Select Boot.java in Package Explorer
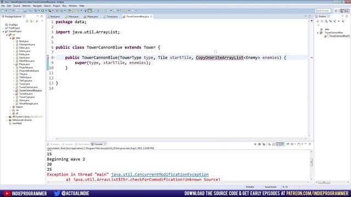 coord(24,42)
